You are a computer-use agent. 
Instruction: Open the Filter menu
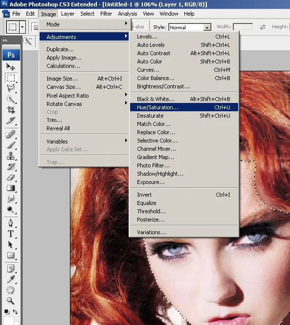(x=106, y=14)
